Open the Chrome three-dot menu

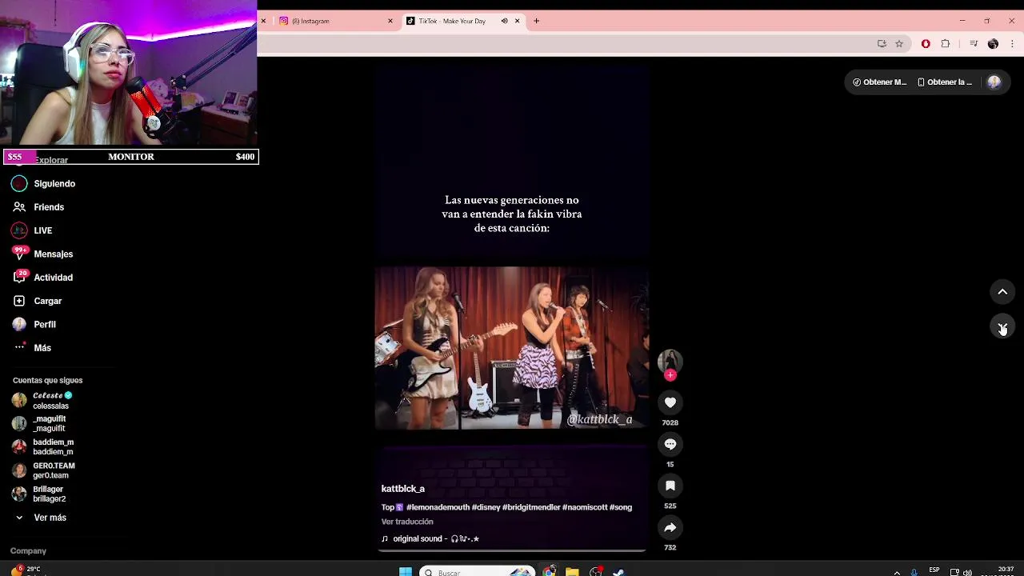click(x=1012, y=44)
